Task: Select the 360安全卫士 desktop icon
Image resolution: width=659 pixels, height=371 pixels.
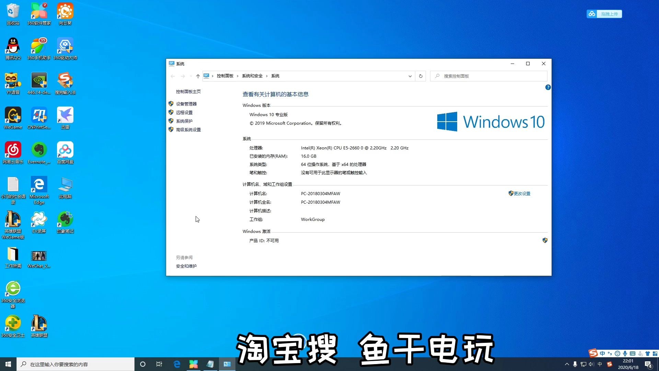Action: 13,326
